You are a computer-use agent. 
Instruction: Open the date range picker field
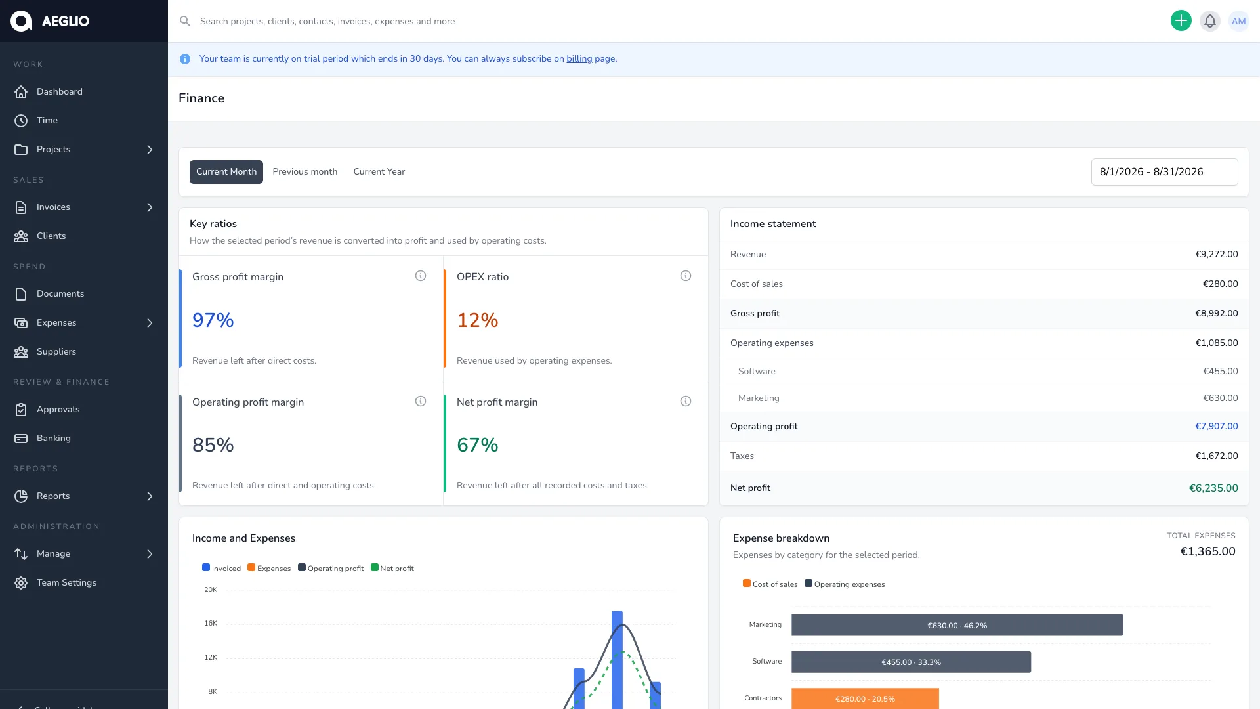pyautogui.click(x=1164, y=172)
